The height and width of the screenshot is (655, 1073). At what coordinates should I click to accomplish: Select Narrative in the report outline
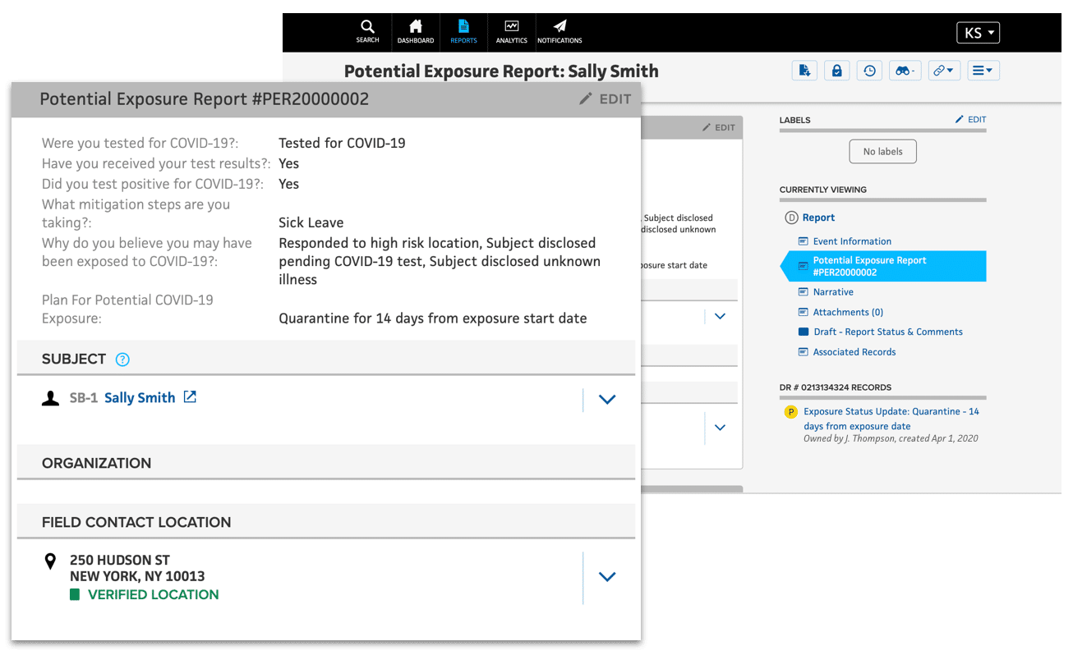coord(833,292)
